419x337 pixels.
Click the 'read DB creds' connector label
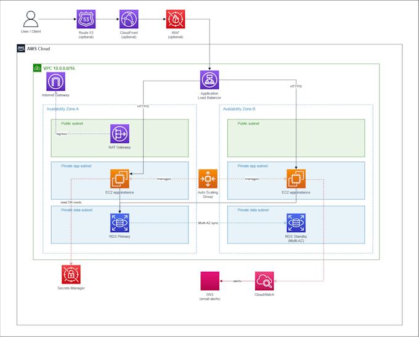click(71, 202)
